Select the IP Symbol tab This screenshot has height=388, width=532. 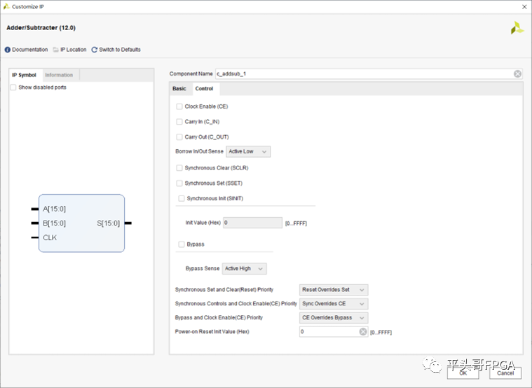[24, 75]
